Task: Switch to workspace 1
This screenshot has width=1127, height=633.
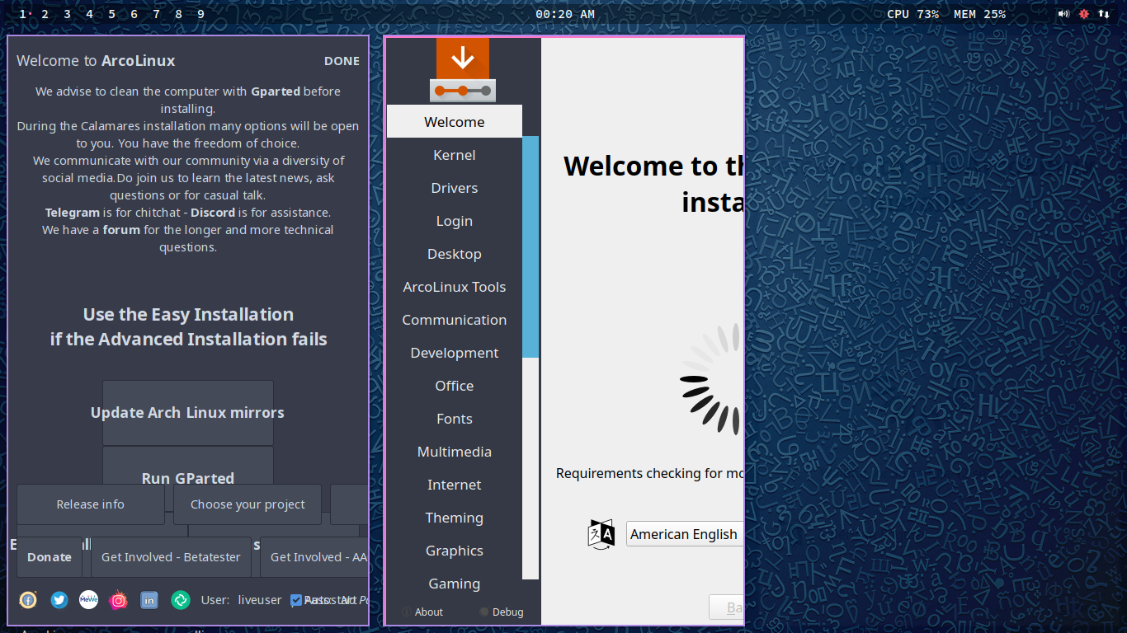Action: [x=22, y=14]
